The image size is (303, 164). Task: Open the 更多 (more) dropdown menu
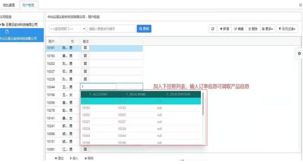[x=268, y=29]
